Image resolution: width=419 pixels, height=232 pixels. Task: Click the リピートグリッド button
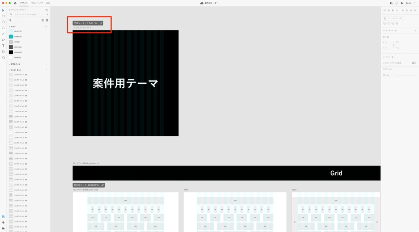pyautogui.click(x=393, y=18)
